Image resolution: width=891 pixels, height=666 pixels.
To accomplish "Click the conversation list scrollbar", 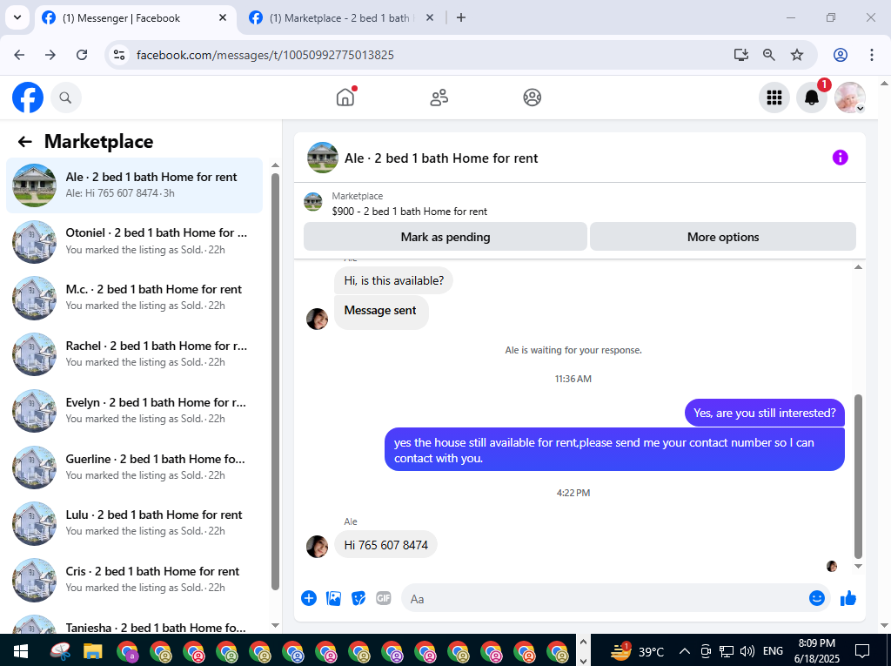I will 276,381.
